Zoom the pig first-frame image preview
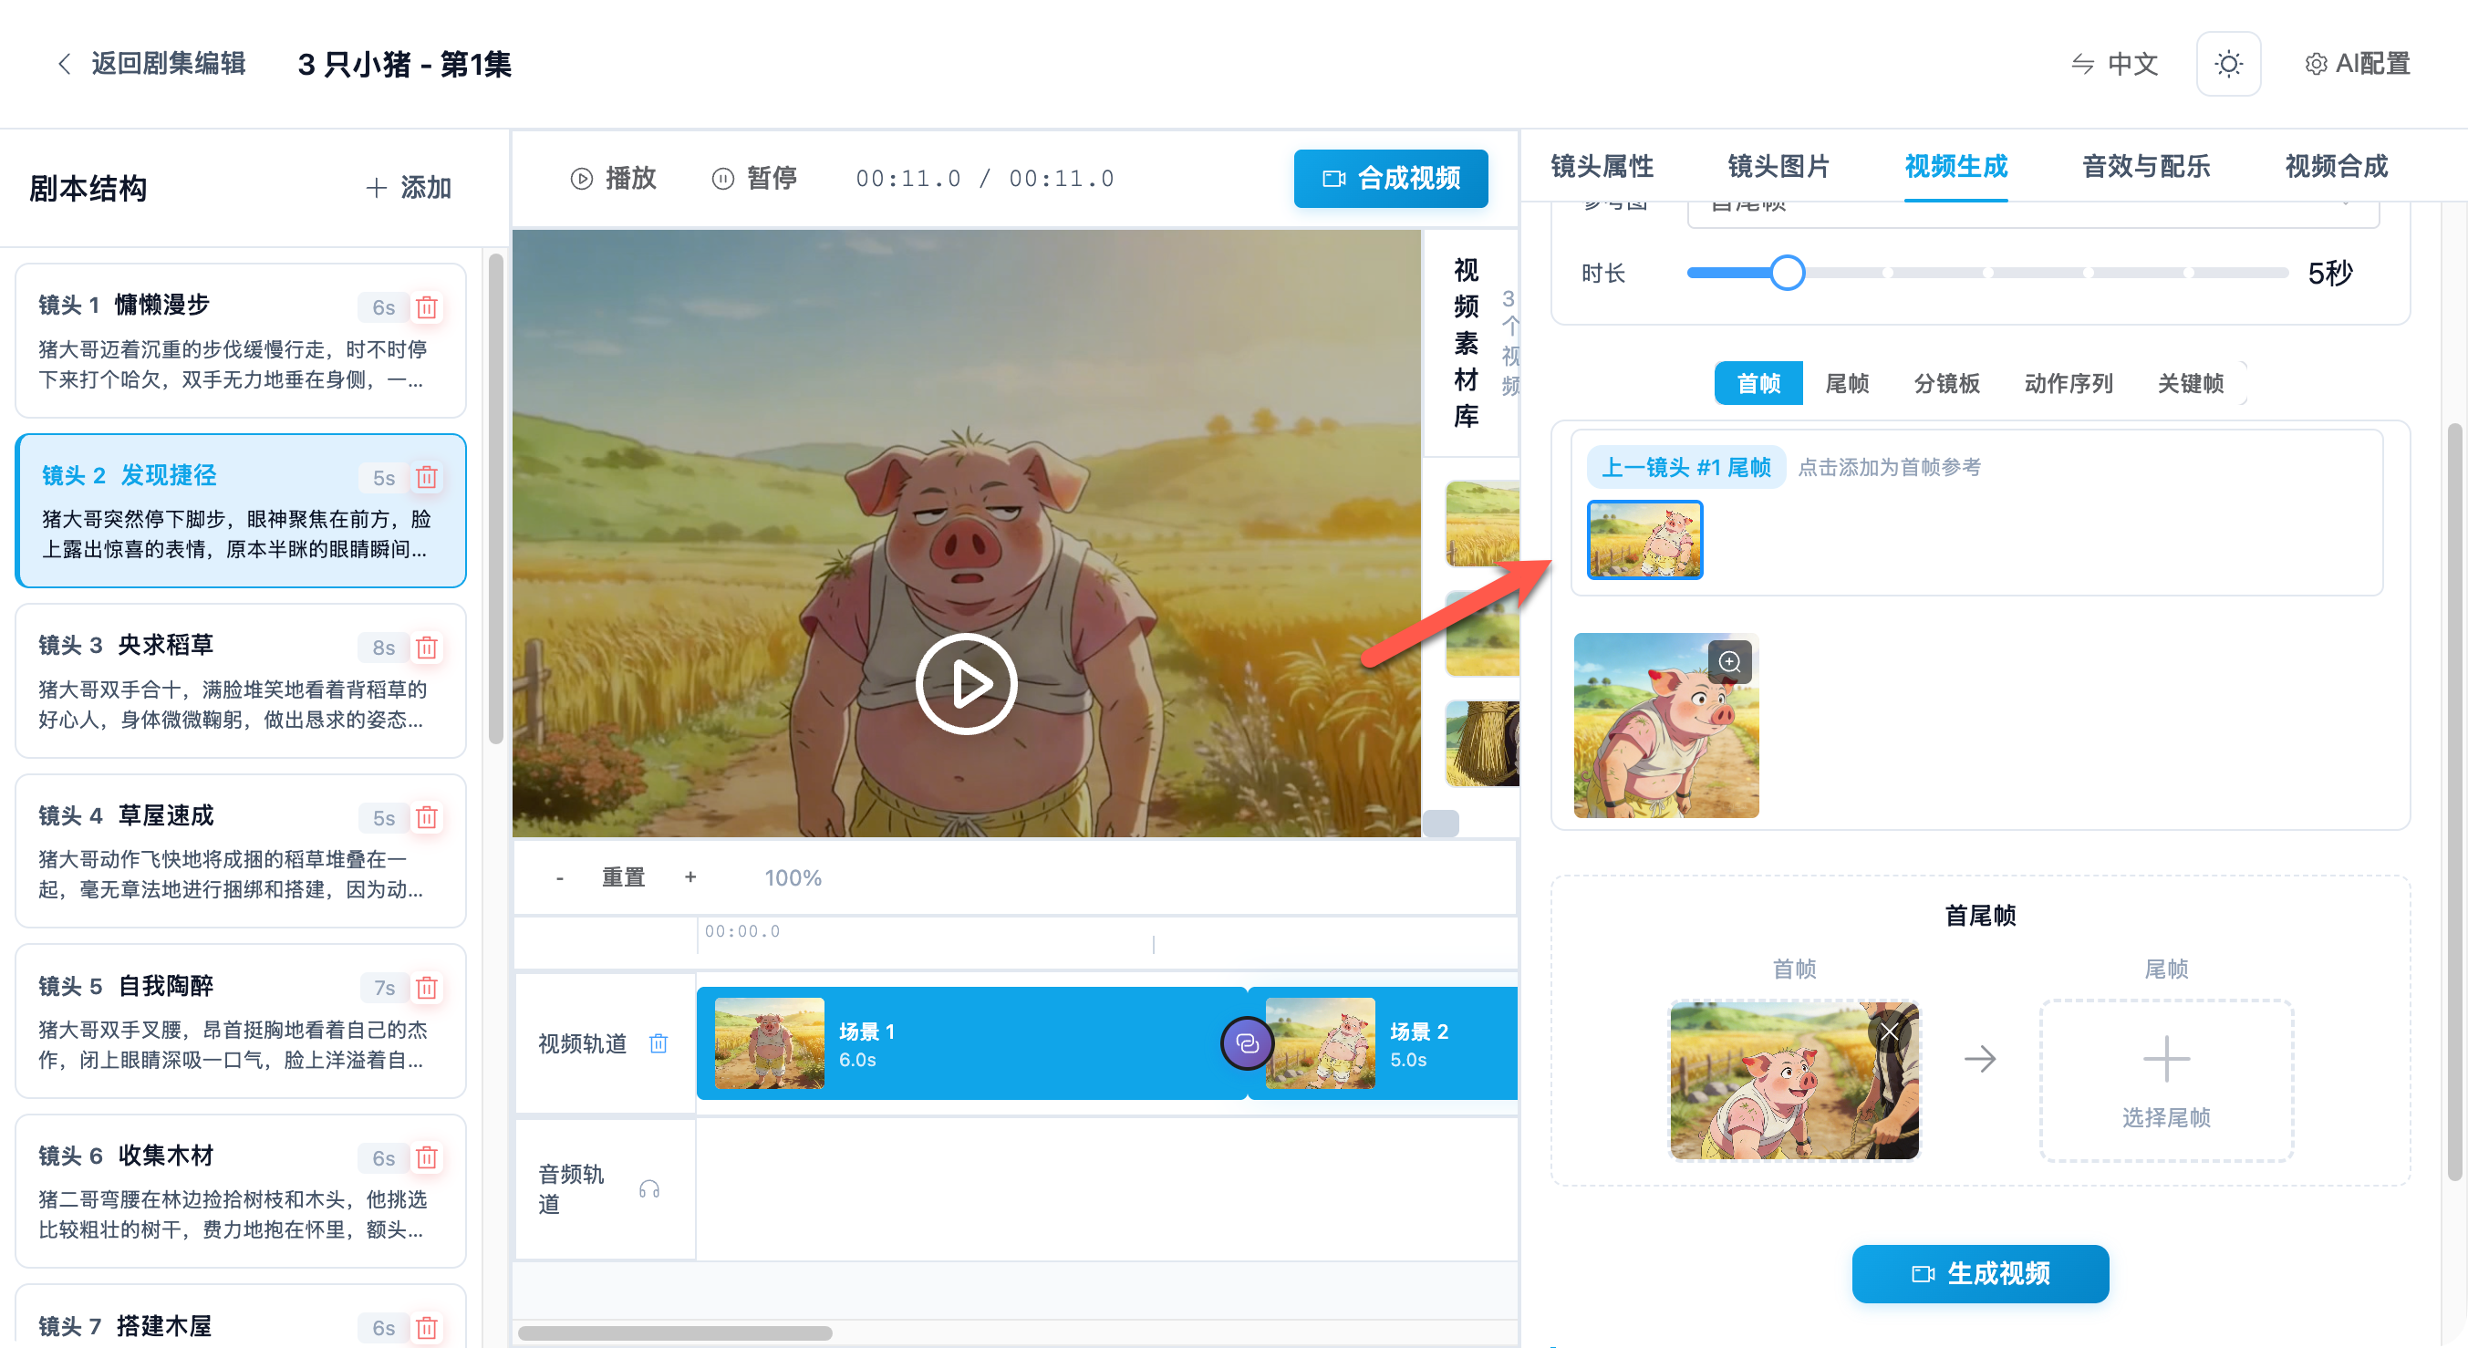Image resolution: width=2468 pixels, height=1348 pixels. click(x=1729, y=662)
